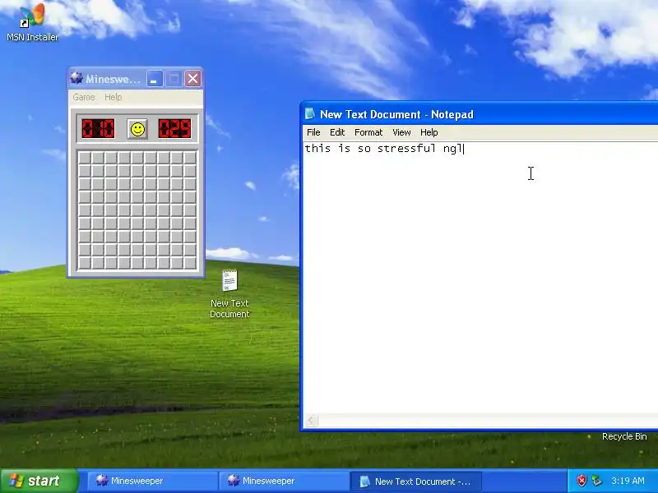Click inside the Notepad text area
Viewport: 658px width, 493px height.
(480, 278)
